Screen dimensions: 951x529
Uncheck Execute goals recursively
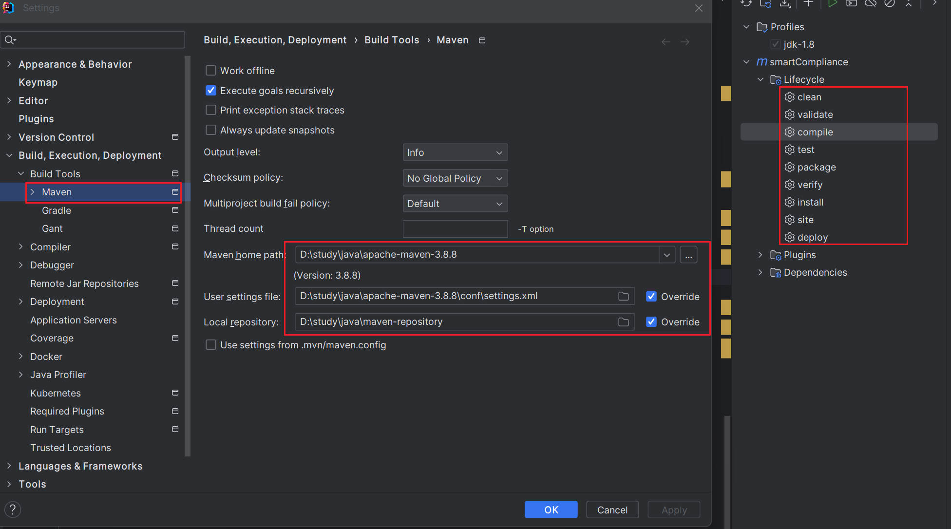tap(211, 91)
